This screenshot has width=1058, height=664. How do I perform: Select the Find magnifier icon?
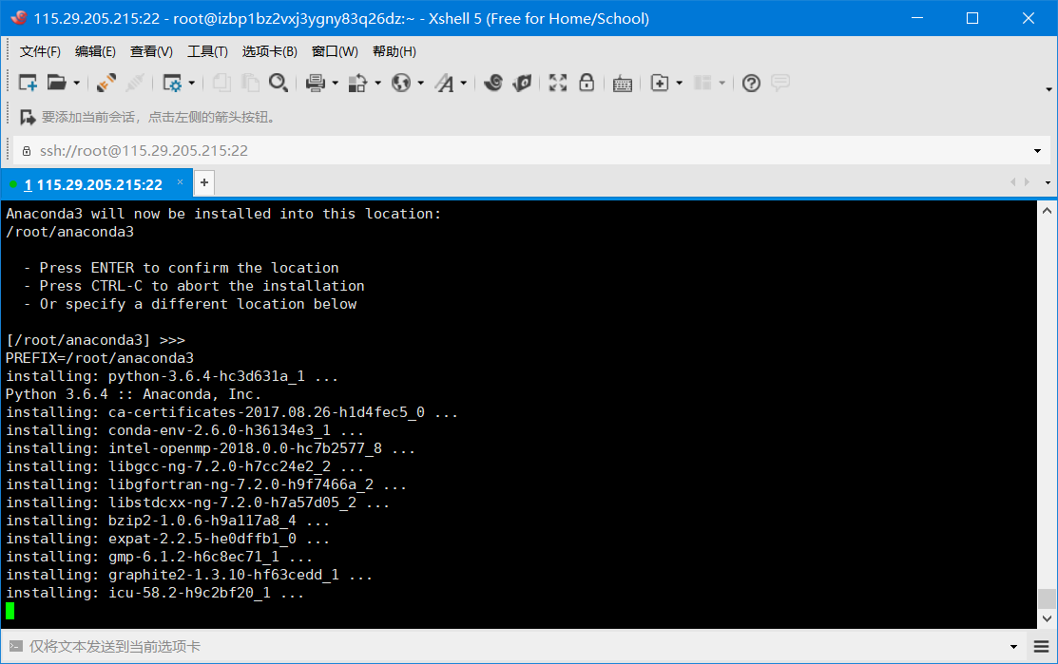tap(279, 83)
